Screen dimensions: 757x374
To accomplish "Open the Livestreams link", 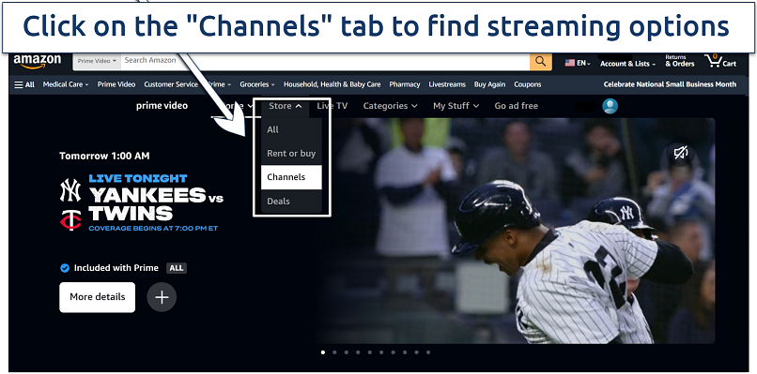I will 447,84.
